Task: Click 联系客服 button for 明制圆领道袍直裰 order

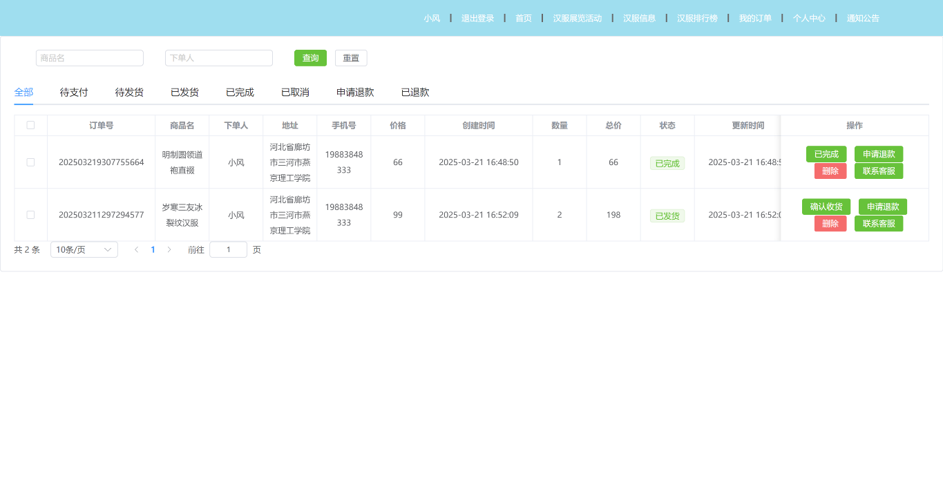Action: tap(879, 171)
